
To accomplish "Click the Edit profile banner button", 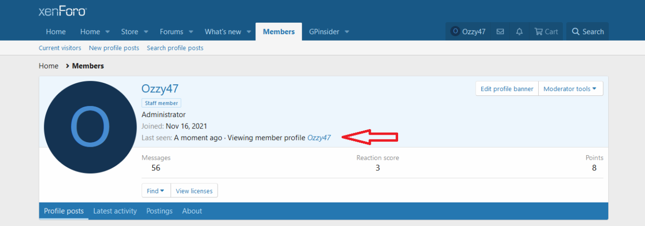I will click(x=507, y=89).
